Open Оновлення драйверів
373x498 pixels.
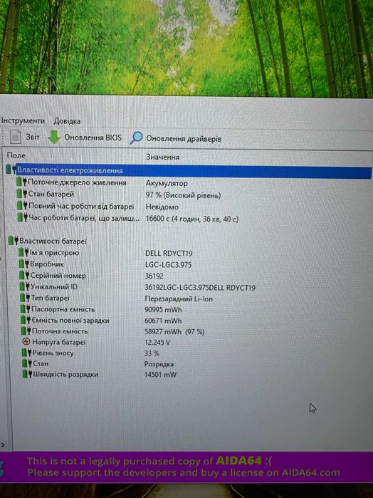coord(184,139)
